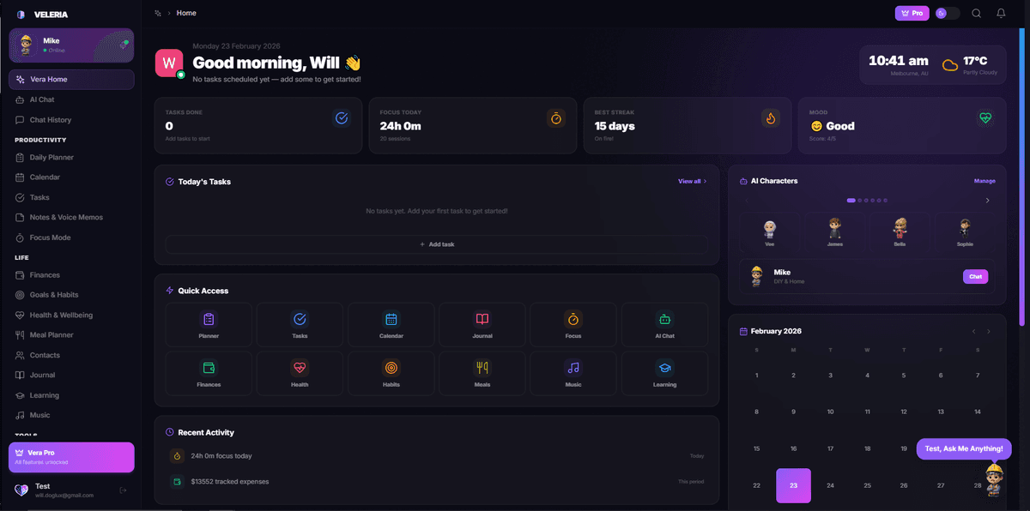
Task: Open Meals tile in Quick Access
Action: pyautogui.click(x=482, y=374)
